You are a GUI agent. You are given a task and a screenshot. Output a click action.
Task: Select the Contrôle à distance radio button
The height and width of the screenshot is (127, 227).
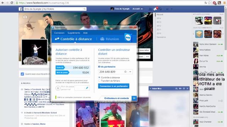tap(99, 77)
